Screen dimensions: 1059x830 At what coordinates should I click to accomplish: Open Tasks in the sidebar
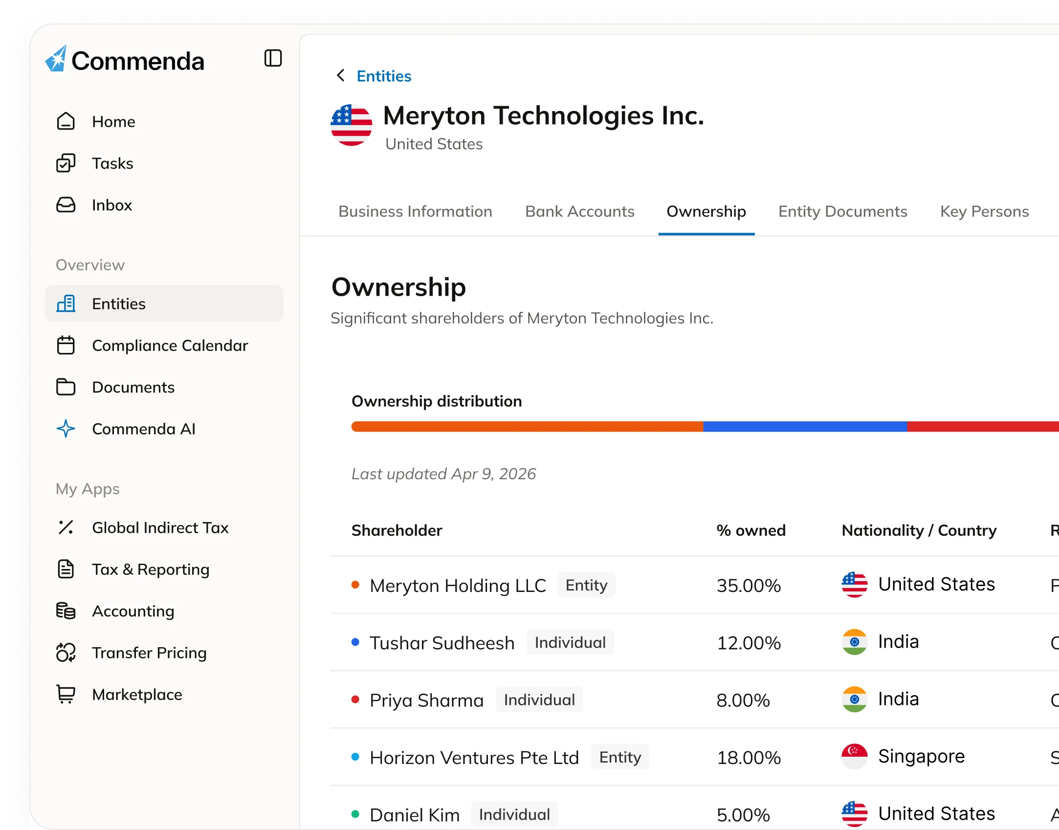pyautogui.click(x=164, y=163)
